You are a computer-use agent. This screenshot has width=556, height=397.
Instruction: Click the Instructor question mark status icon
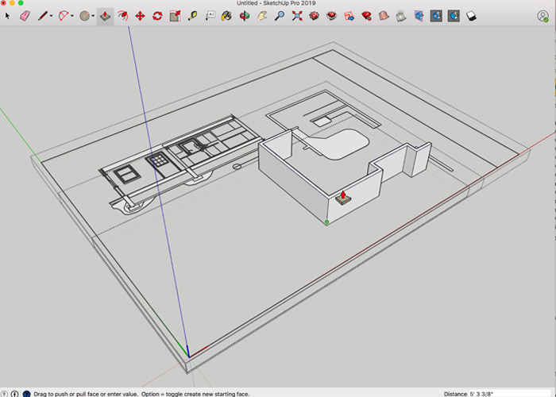click(26, 394)
